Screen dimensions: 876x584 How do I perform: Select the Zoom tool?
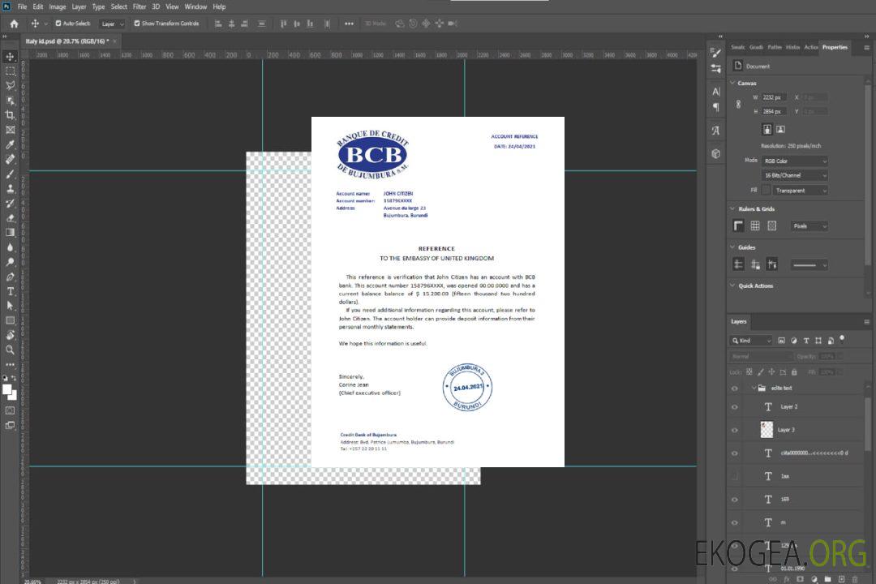coord(11,350)
